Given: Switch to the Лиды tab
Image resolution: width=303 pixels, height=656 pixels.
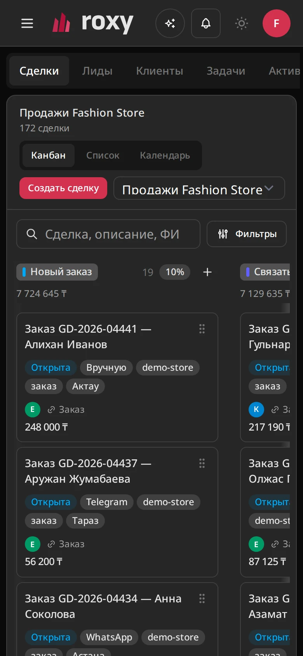Looking at the screenshot, I should [x=97, y=71].
